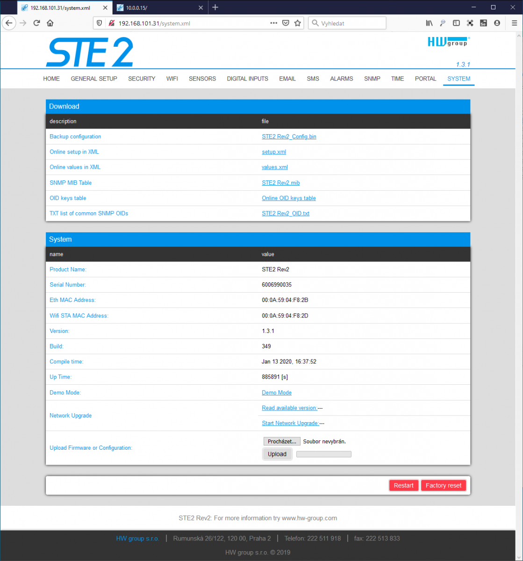Click the red Restart button
Screen dimensions: 523x561
[404, 485]
